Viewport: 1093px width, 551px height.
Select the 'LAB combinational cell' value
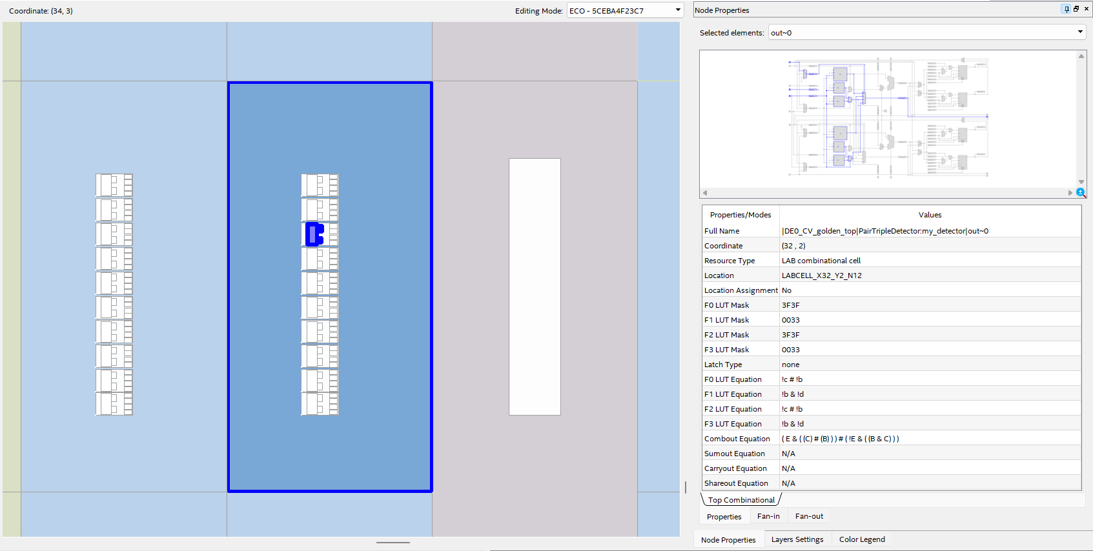pyautogui.click(x=930, y=261)
